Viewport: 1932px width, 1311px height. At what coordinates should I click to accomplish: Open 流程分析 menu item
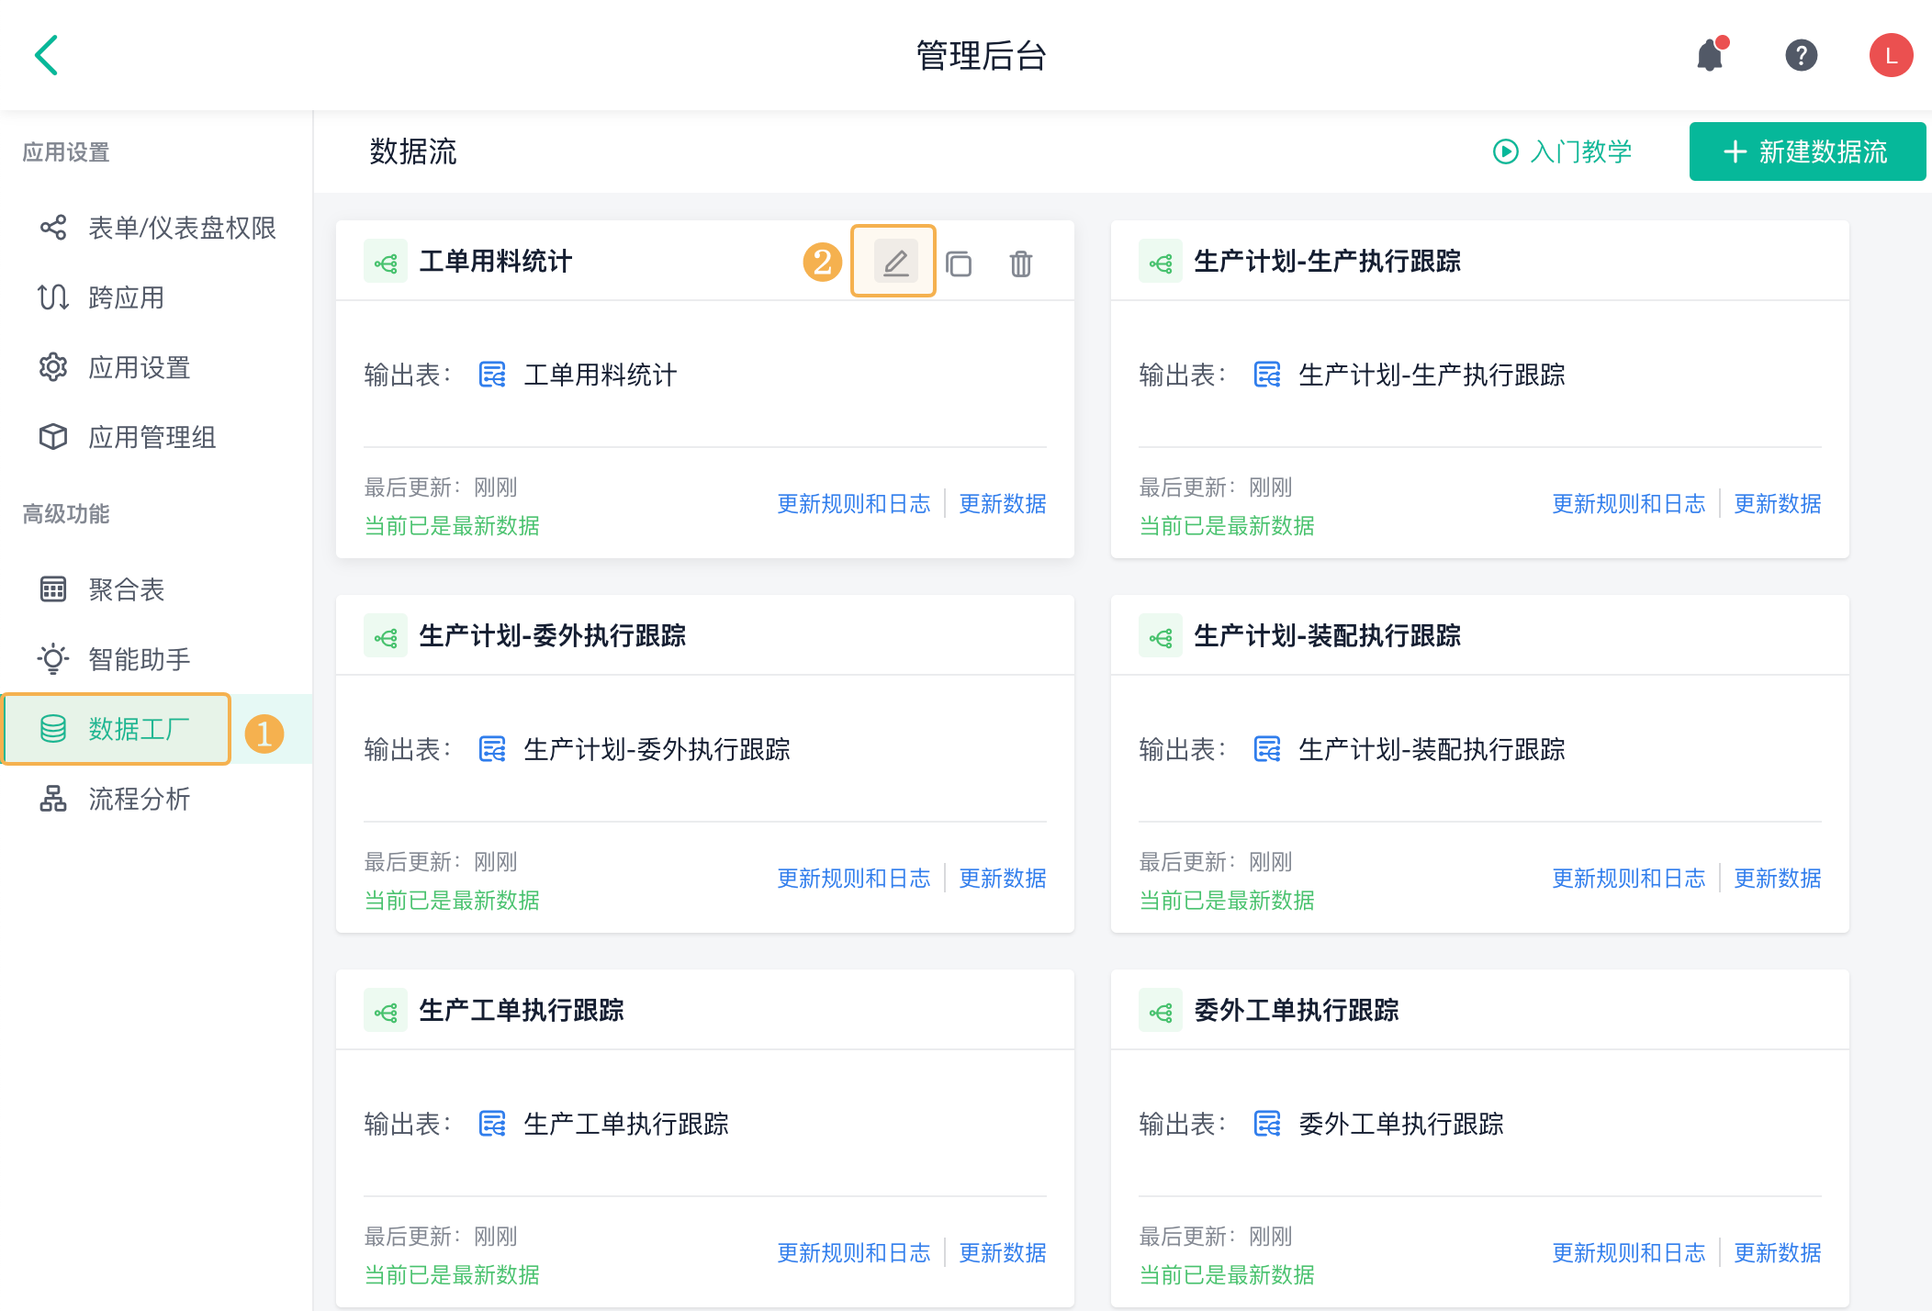pos(139,799)
